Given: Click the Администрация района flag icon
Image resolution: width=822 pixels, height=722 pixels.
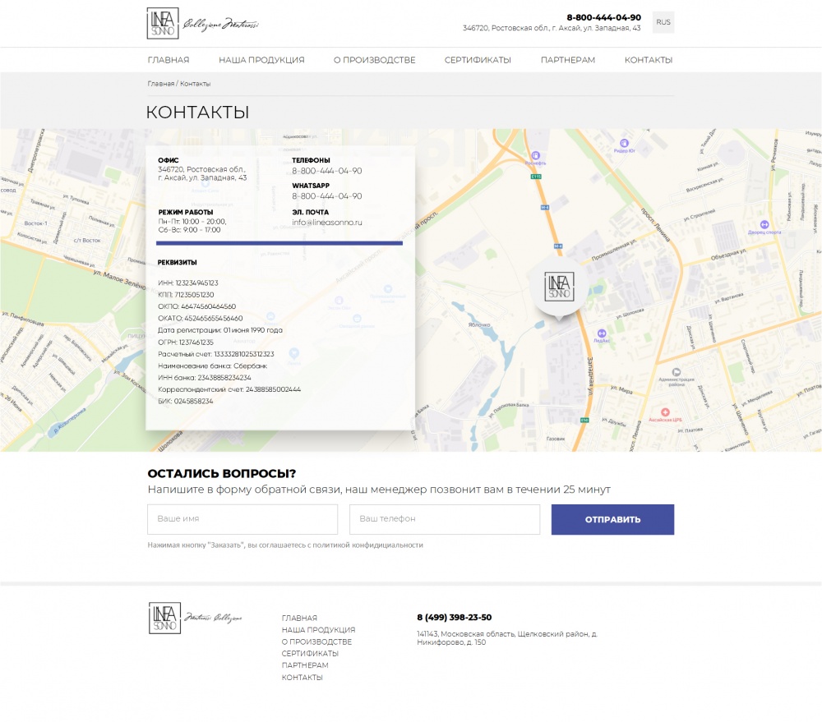Looking at the screenshot, I should click(677, 371).
